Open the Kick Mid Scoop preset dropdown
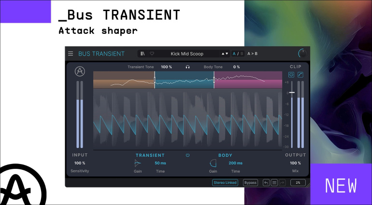This screenshot has width=372, height=205. [187, 54]
